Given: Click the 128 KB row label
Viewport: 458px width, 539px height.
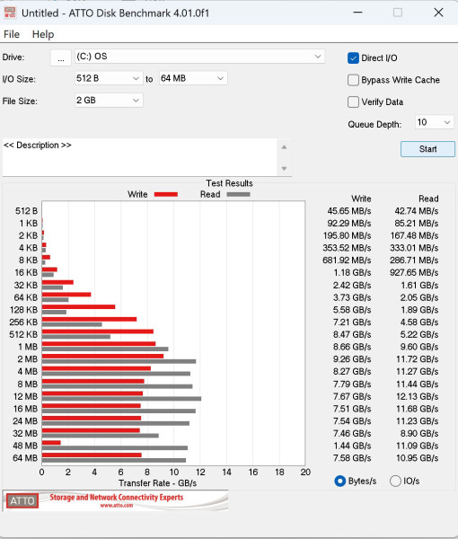Looking at the screenshot, I should 23,310.
